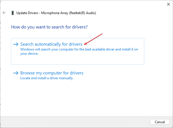Click the red annotation arrow's head
This screenshot has height=128, width=173.
click(x=85, y=44)
